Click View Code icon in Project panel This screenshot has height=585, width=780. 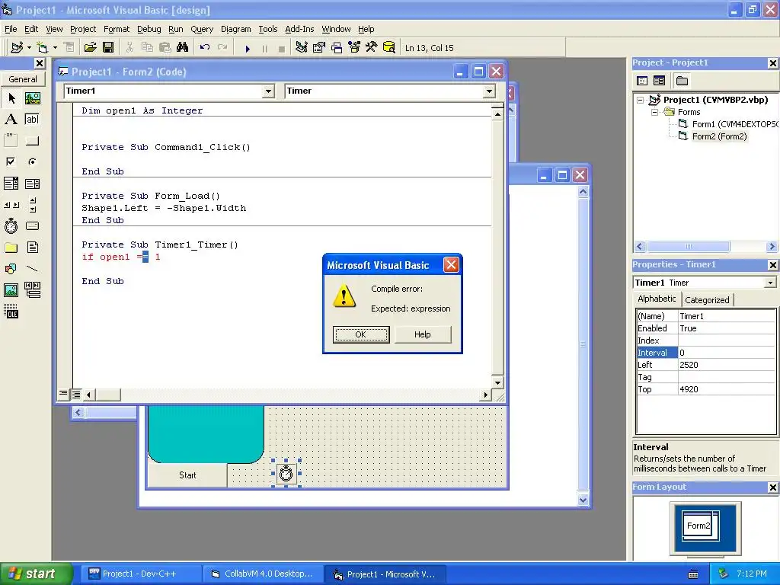642,81
